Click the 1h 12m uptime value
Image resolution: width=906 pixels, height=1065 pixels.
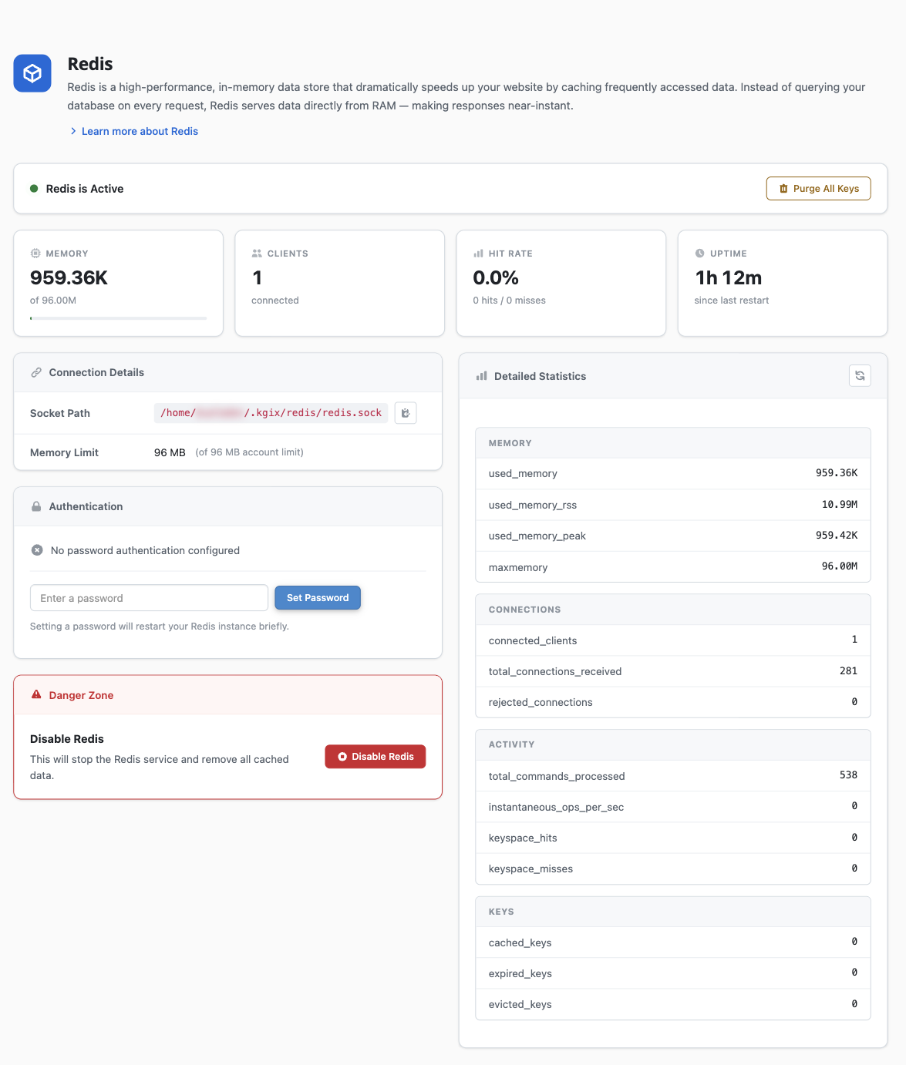(x=728, y=278)
